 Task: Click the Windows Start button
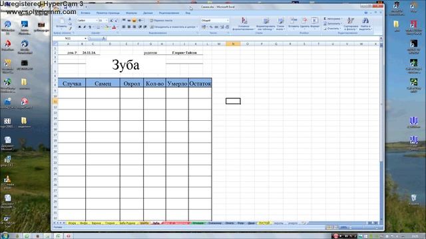click(5, 236)
